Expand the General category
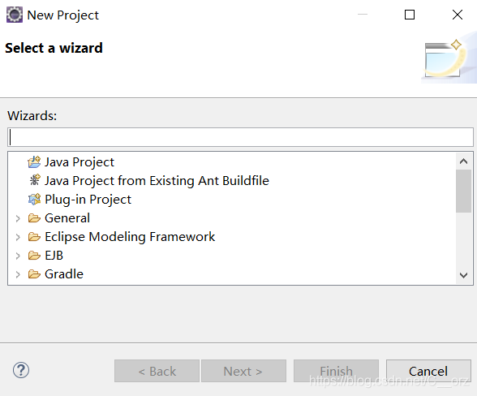The height and width of the screenshot is (396, 477). [x=18, y=218]
